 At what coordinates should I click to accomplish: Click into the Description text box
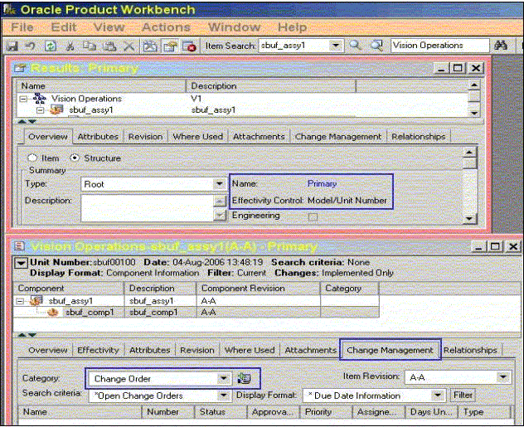pos(147,208)
